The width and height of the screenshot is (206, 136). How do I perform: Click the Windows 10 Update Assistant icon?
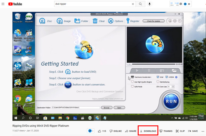click(x=29, y=84)
